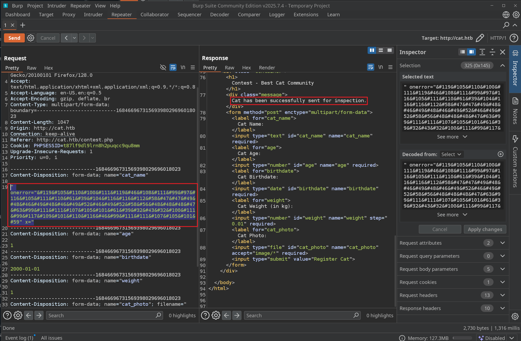Image resolution: width=521 pixels, height=341 pixels.
Task: Switch response view to Render
Action: [267, 68]
